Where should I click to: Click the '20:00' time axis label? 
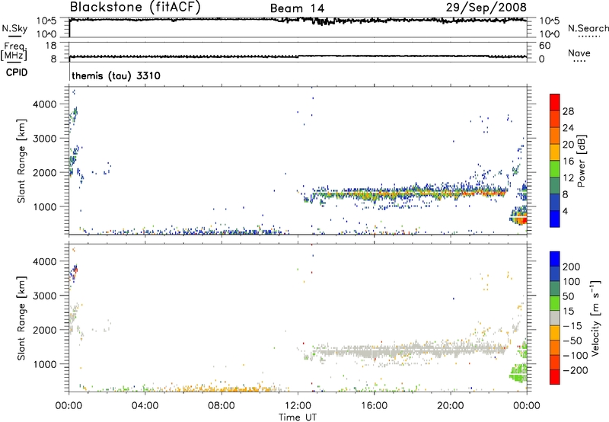click(451, 405)
